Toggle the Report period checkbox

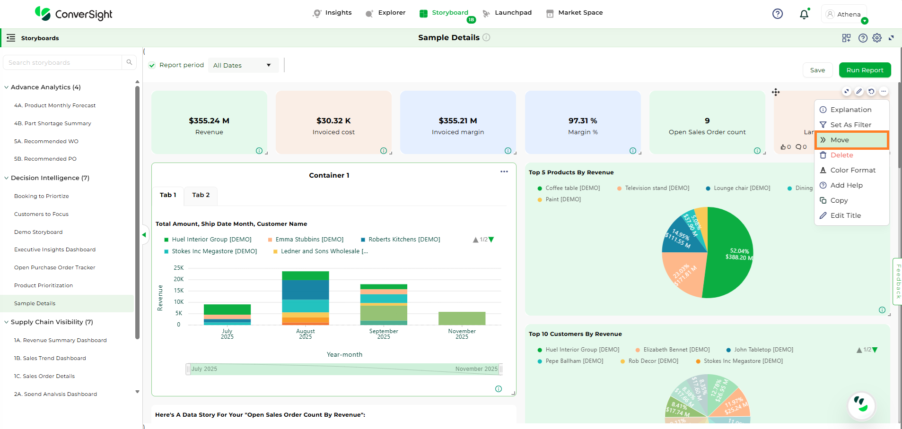pos(152,65)
